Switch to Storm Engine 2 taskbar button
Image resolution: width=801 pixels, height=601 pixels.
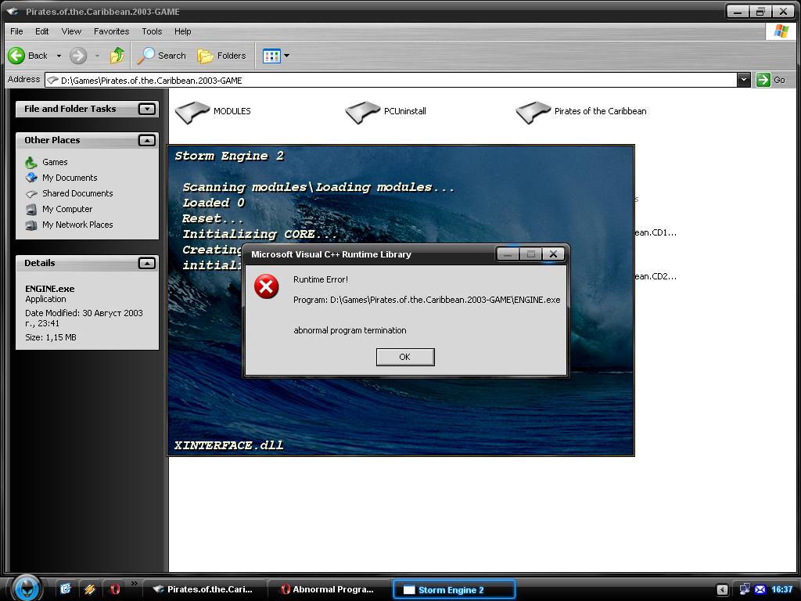coord(454,589)
